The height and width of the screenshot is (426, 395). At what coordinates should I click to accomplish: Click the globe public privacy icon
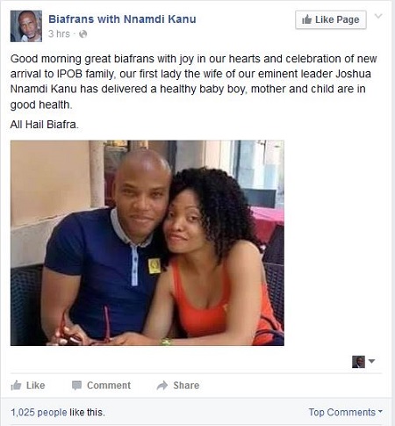[83, 34]
